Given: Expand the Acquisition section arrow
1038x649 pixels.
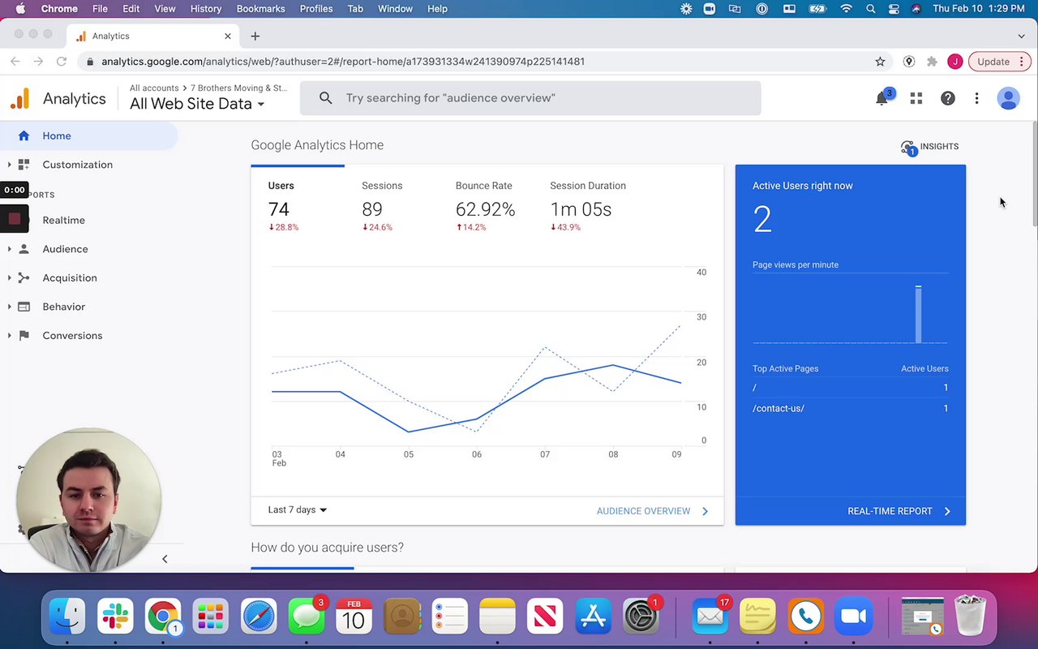Looking at the screenshot, I should [9, 277].
